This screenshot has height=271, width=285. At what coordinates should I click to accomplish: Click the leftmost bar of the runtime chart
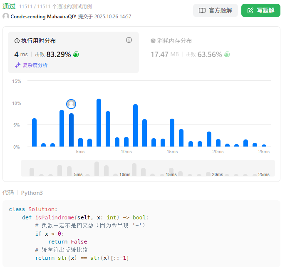tap(34, 132)
